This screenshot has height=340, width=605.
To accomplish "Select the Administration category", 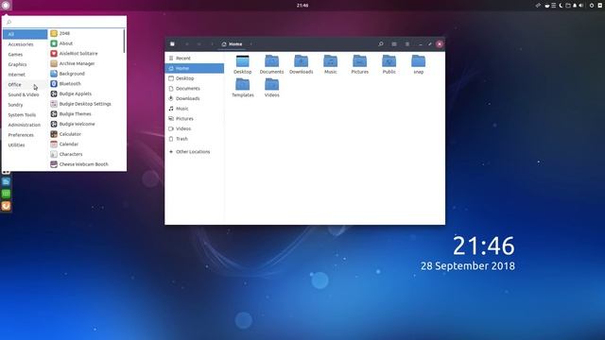I will [x=26, y=125].
